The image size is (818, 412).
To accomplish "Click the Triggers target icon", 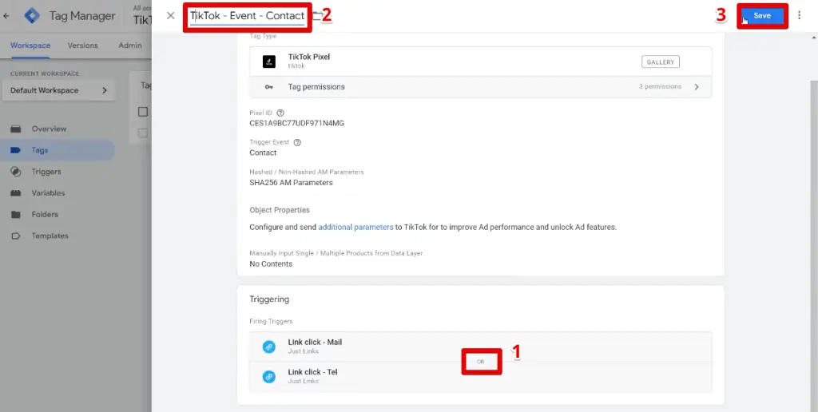I will [x=16, y=172].
